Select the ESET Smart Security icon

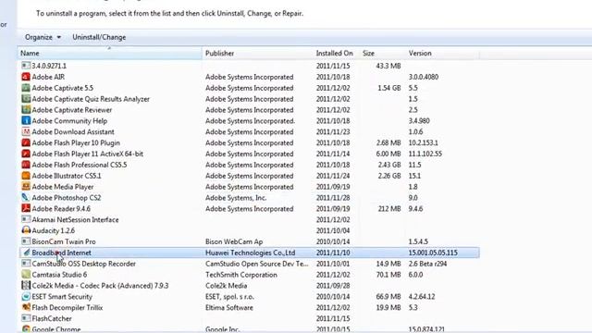[26, 296]
